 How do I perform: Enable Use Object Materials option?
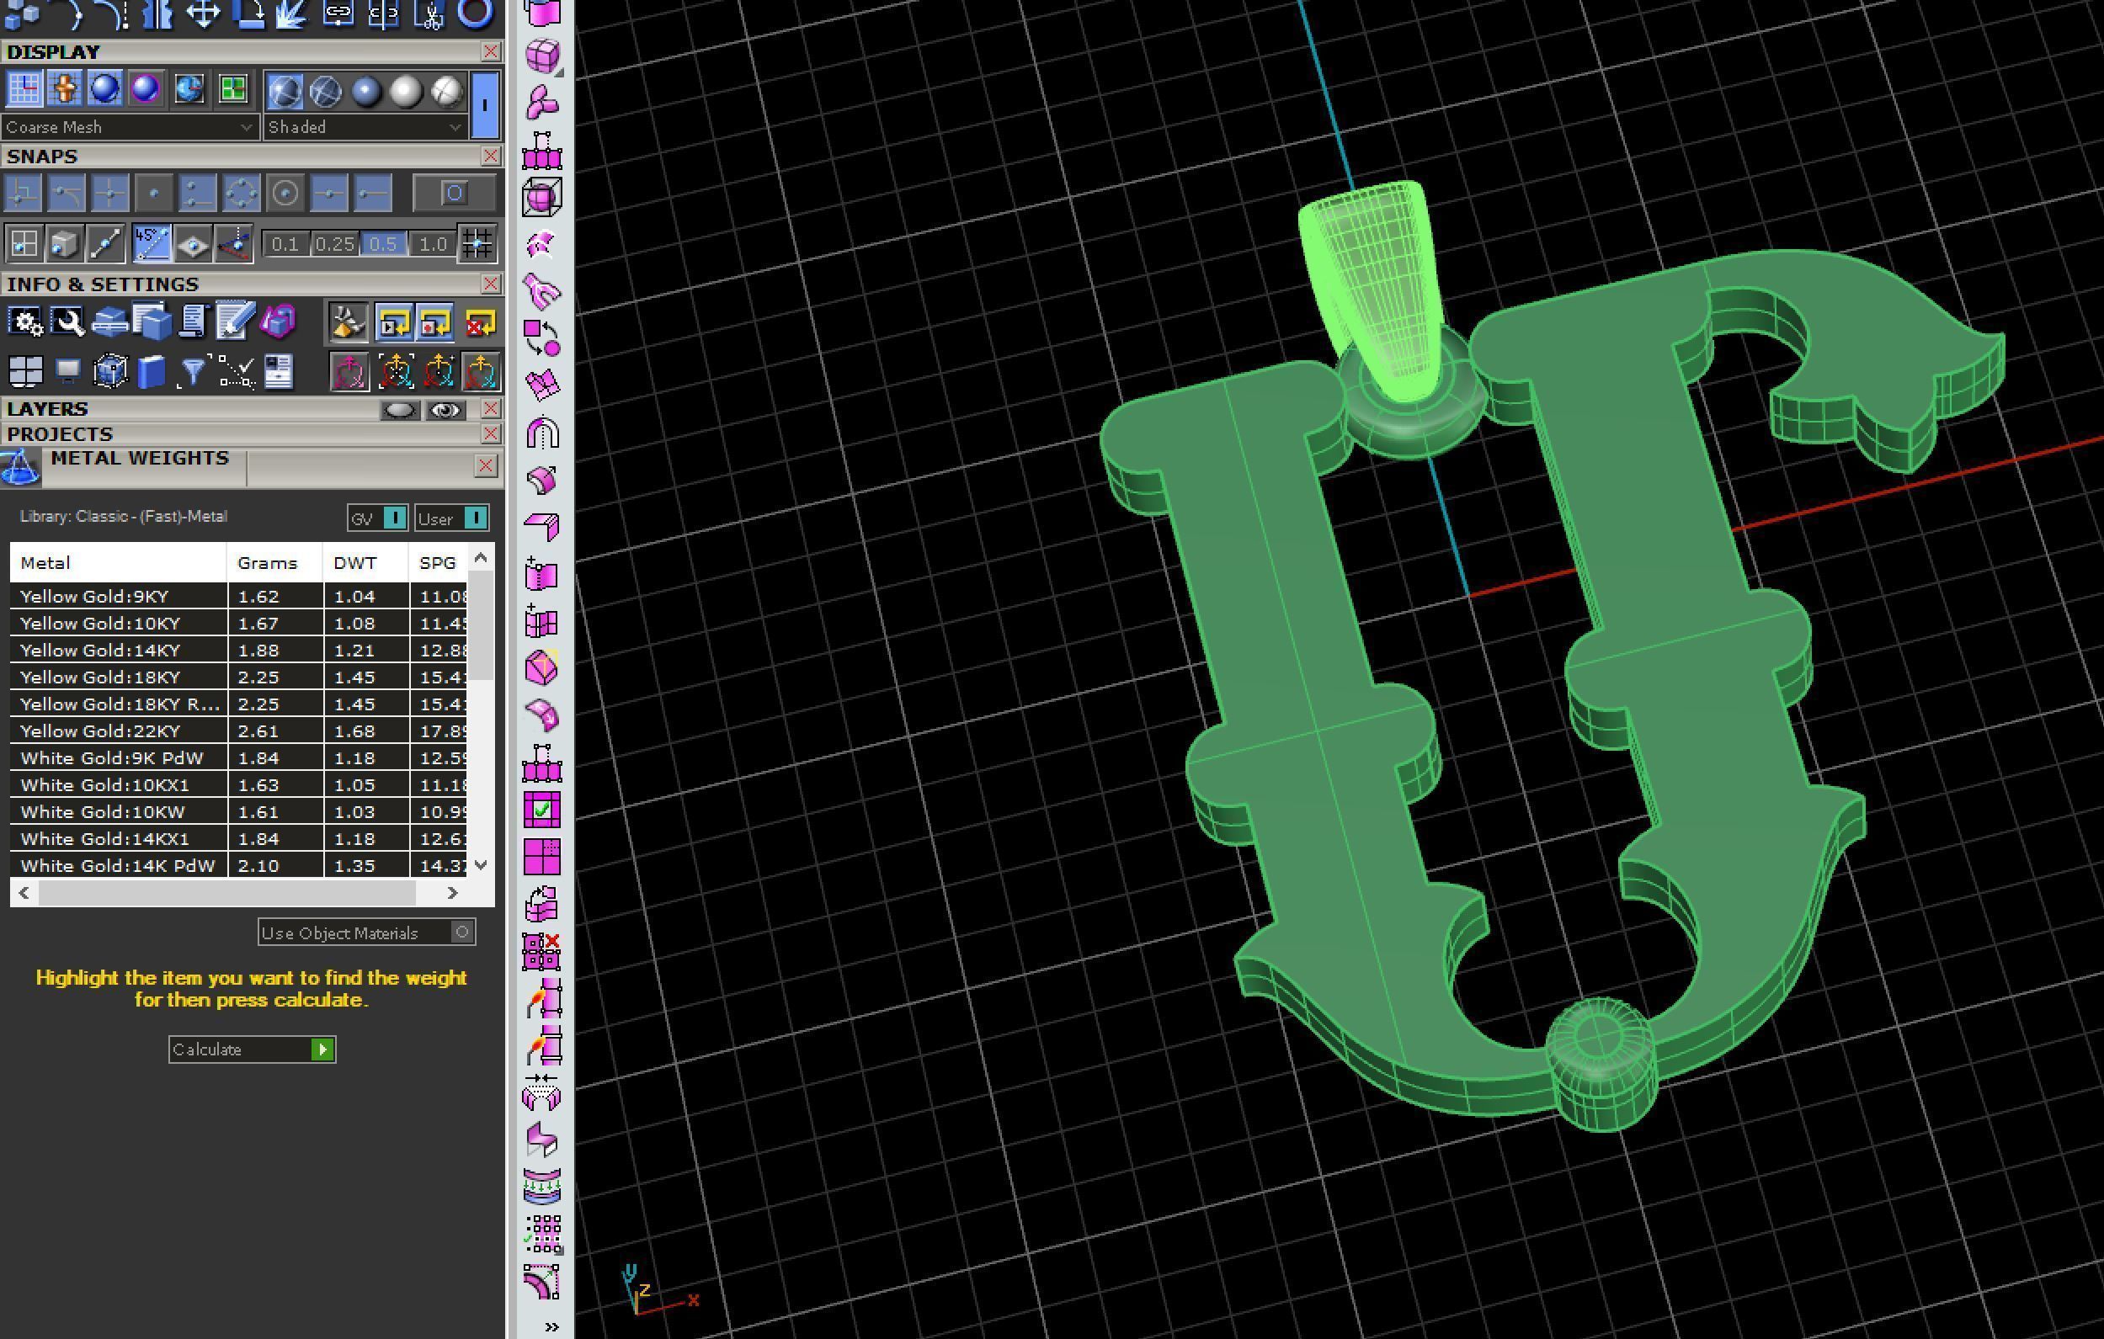366,932
